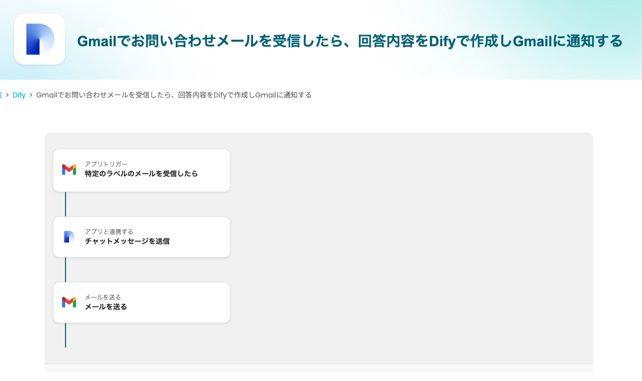The width and height of the screenshot is (642, 381).
Task: Click connector line between Dify and mail steps
Action: (x=66, y=270)
